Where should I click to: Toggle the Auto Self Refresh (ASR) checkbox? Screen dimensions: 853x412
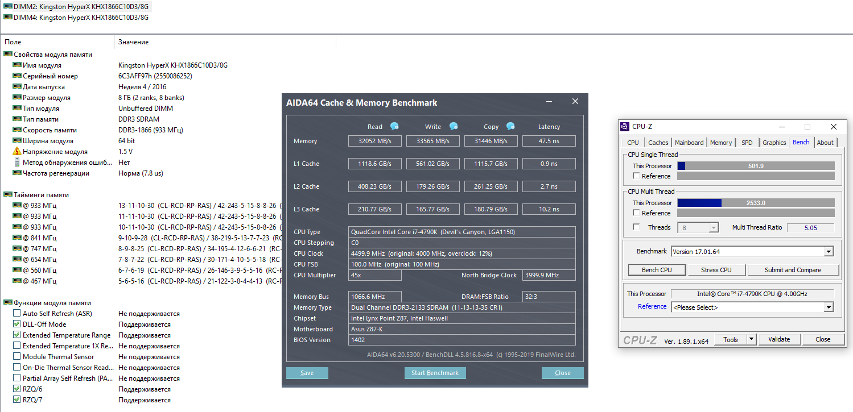[17, 314]
